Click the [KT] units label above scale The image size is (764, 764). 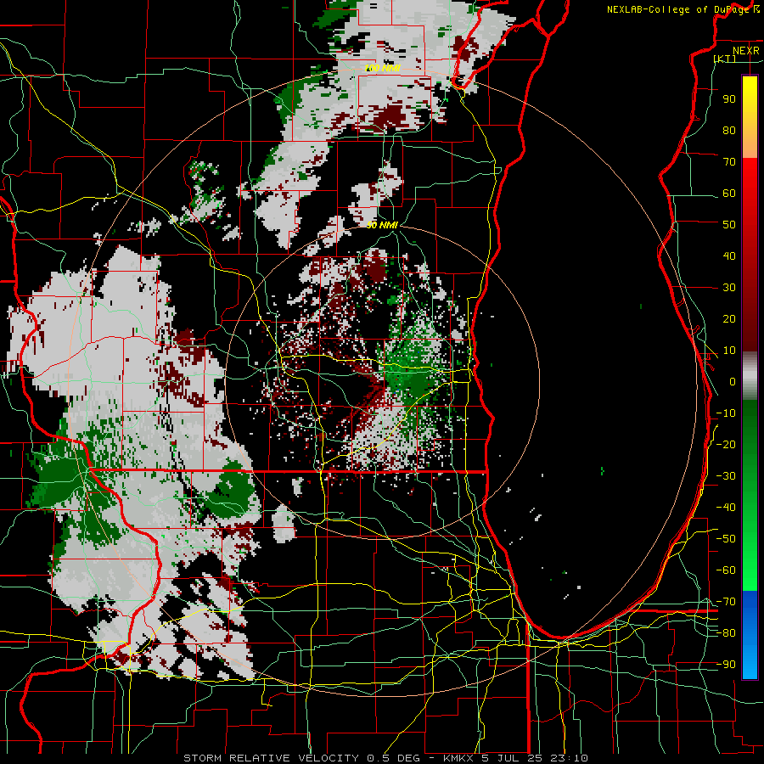click(725, 59)
